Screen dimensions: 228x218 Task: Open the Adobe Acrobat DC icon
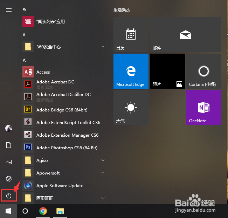[28, 84]
